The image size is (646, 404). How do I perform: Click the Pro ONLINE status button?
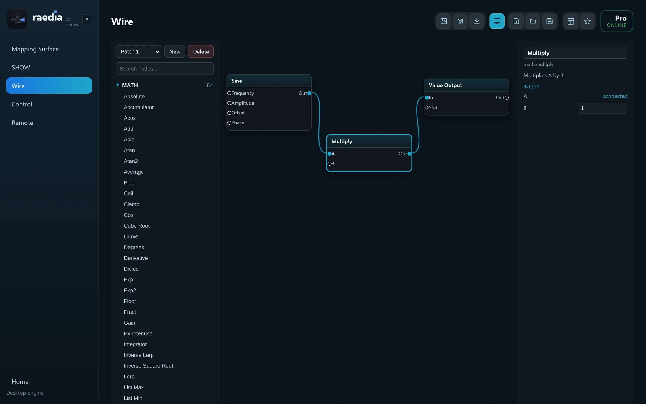pos(617,21)
